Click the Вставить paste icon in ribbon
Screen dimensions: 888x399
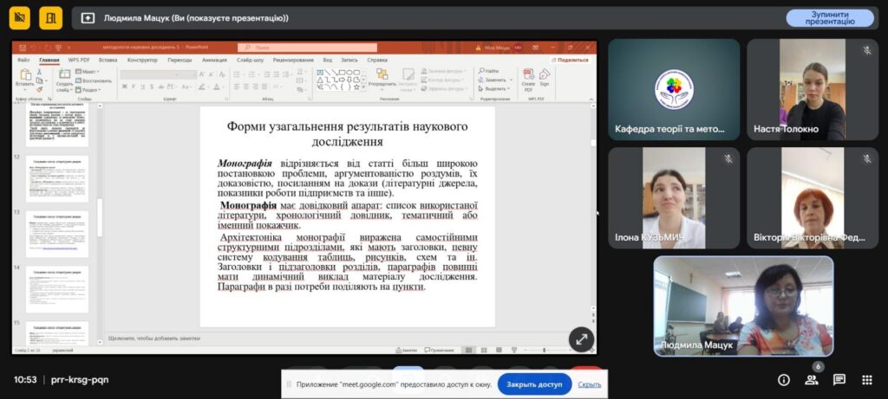(x=25, y=81)
